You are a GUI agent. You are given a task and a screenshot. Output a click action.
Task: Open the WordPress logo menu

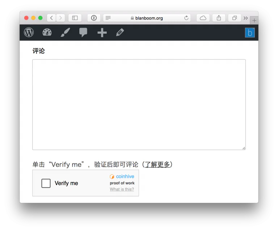pos(29,33)
